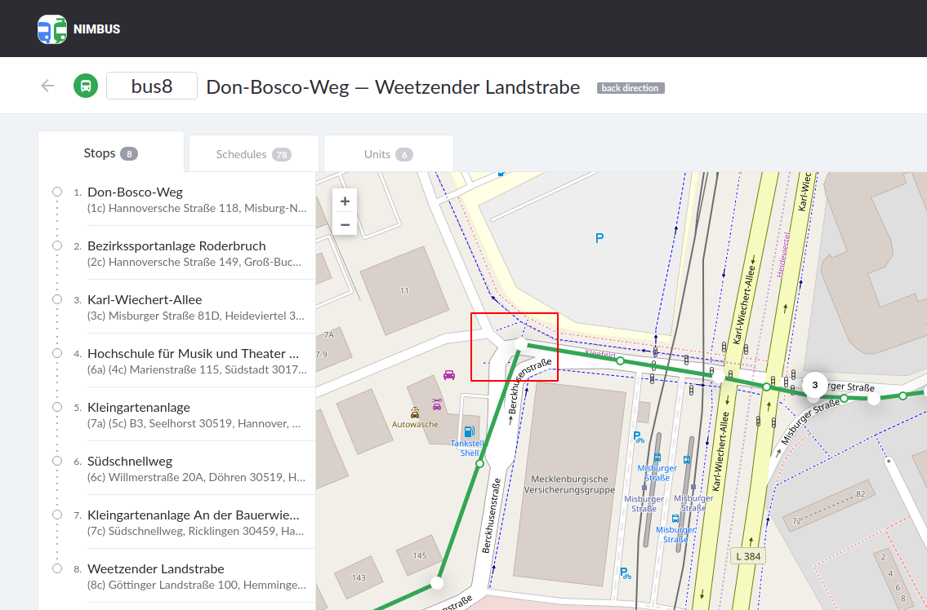Switch to the Schedules tab
Viewport: 927px width, 610px height.
pos(253,154)
